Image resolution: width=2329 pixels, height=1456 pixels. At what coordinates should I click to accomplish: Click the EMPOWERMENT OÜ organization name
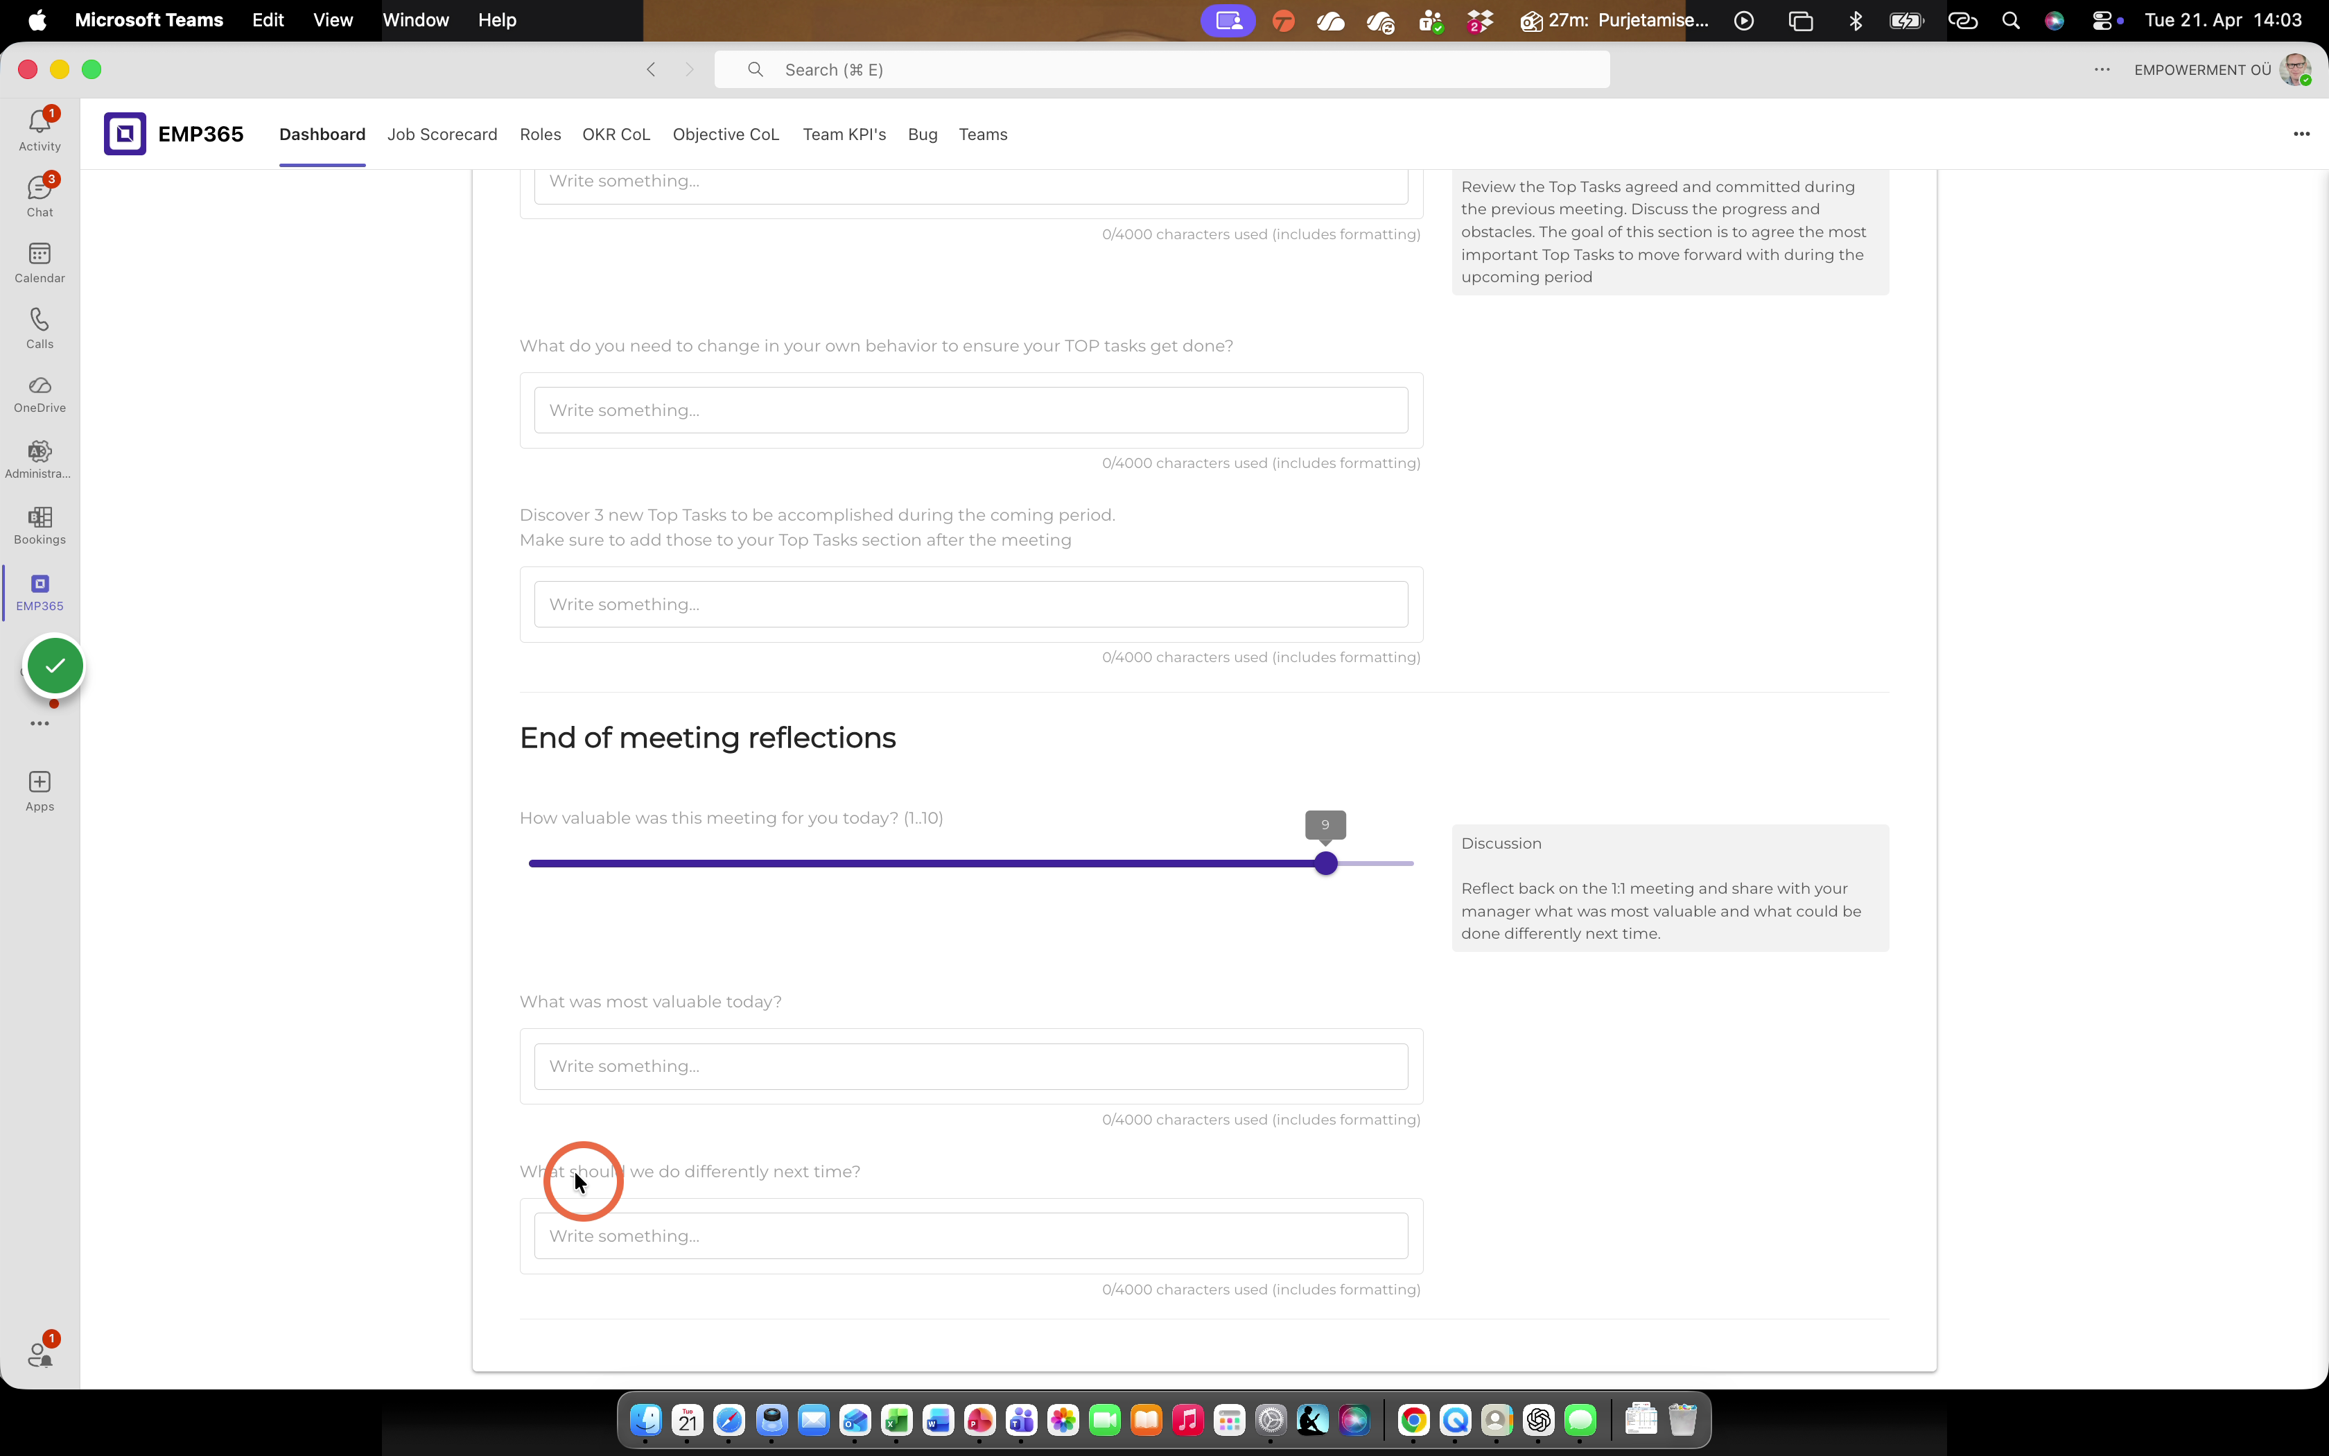pos(2202,69)
